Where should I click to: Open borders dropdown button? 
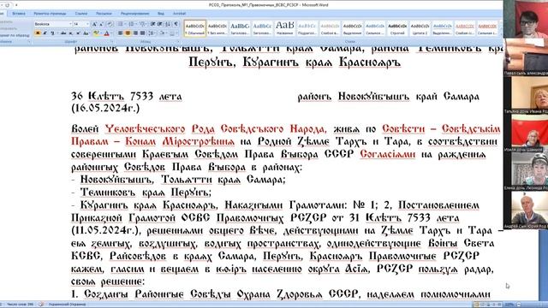tap(173, 33)
